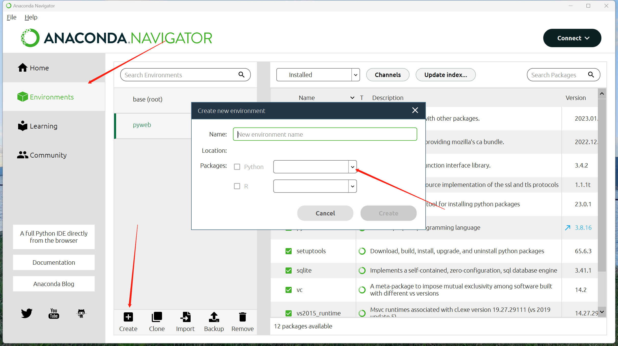Image resolution: width=618 pixels, height=346 pixels.
Task: Click the Search Environments magnifier icon
Action: click(241, 74)
